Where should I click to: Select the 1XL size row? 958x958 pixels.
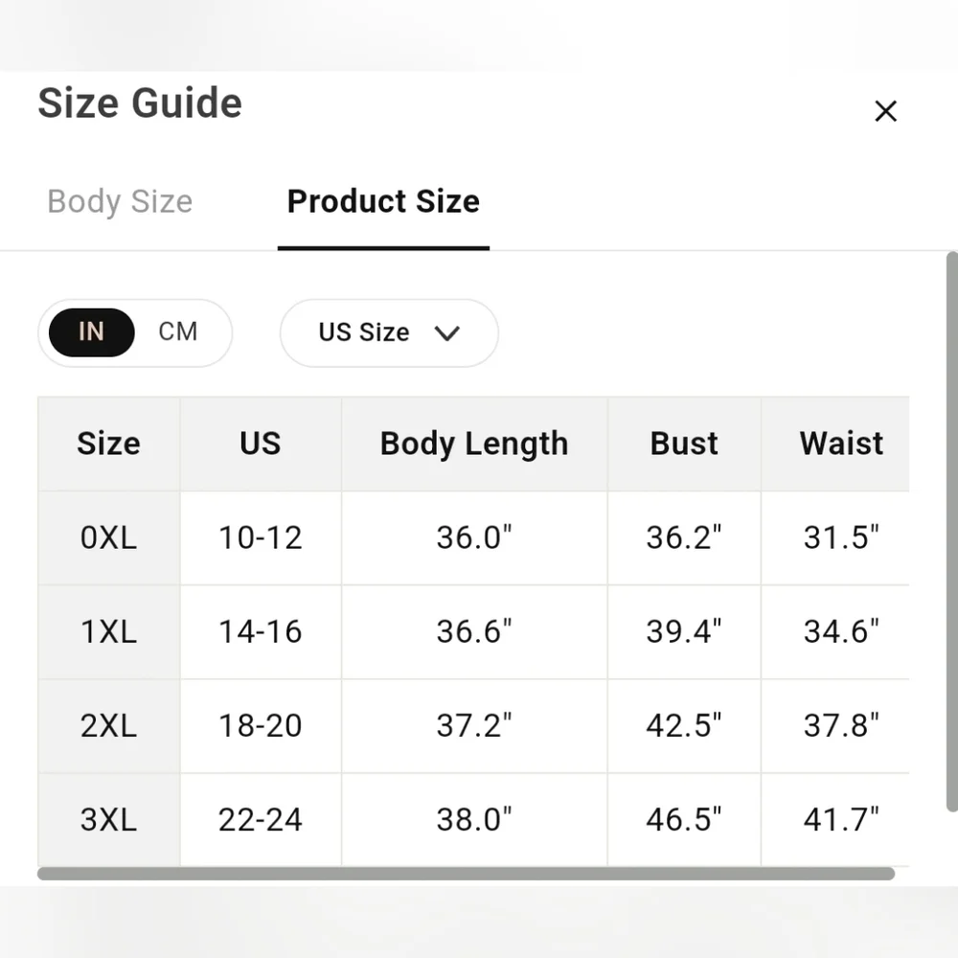click(473, 631)
